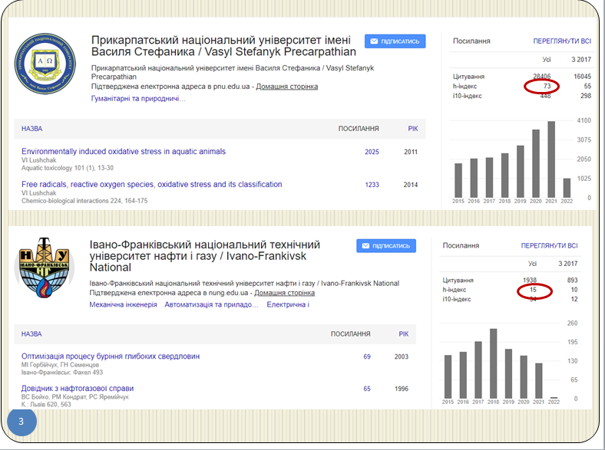Click the Електрична і interest tag
The image size is (605, 450).
click(288, 304)
